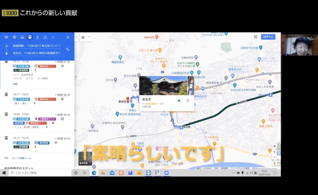Click the 光則寺 temple marker

pyautogui.click(x=116, y=80)
